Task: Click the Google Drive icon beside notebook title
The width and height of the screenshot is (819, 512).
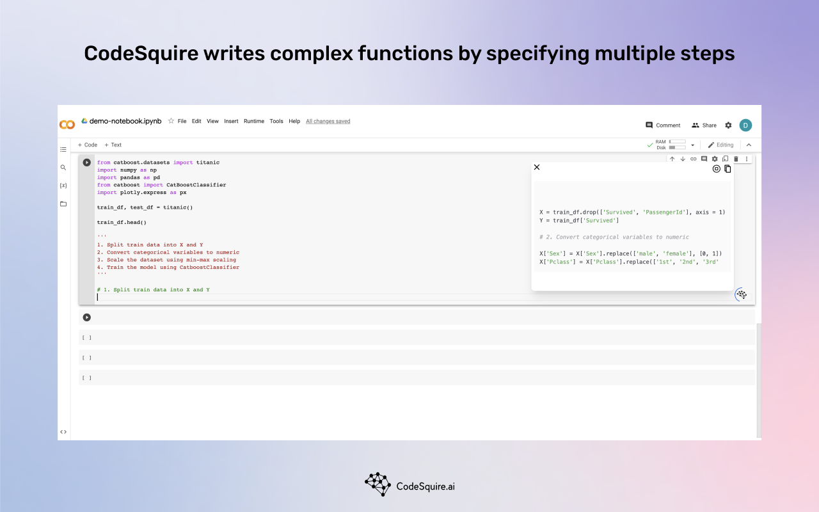Action: tap(84, 121)
